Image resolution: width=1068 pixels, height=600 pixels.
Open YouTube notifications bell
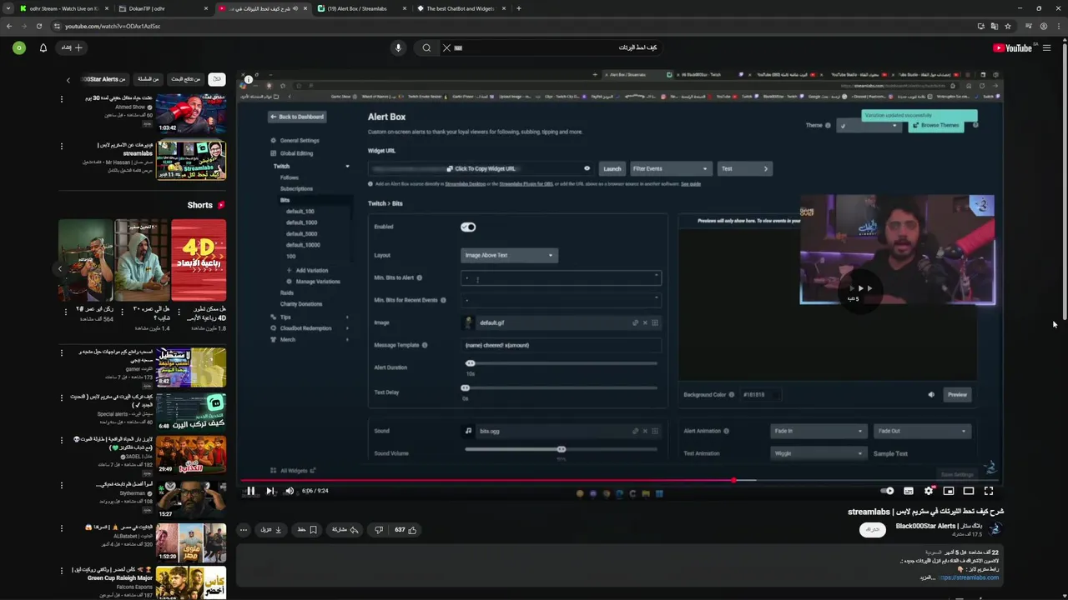coord(43,47)
